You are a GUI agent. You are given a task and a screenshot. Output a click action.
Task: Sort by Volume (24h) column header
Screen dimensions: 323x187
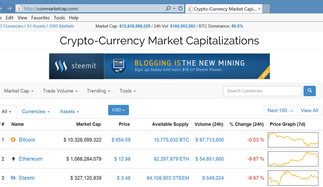tap(209, 124)
